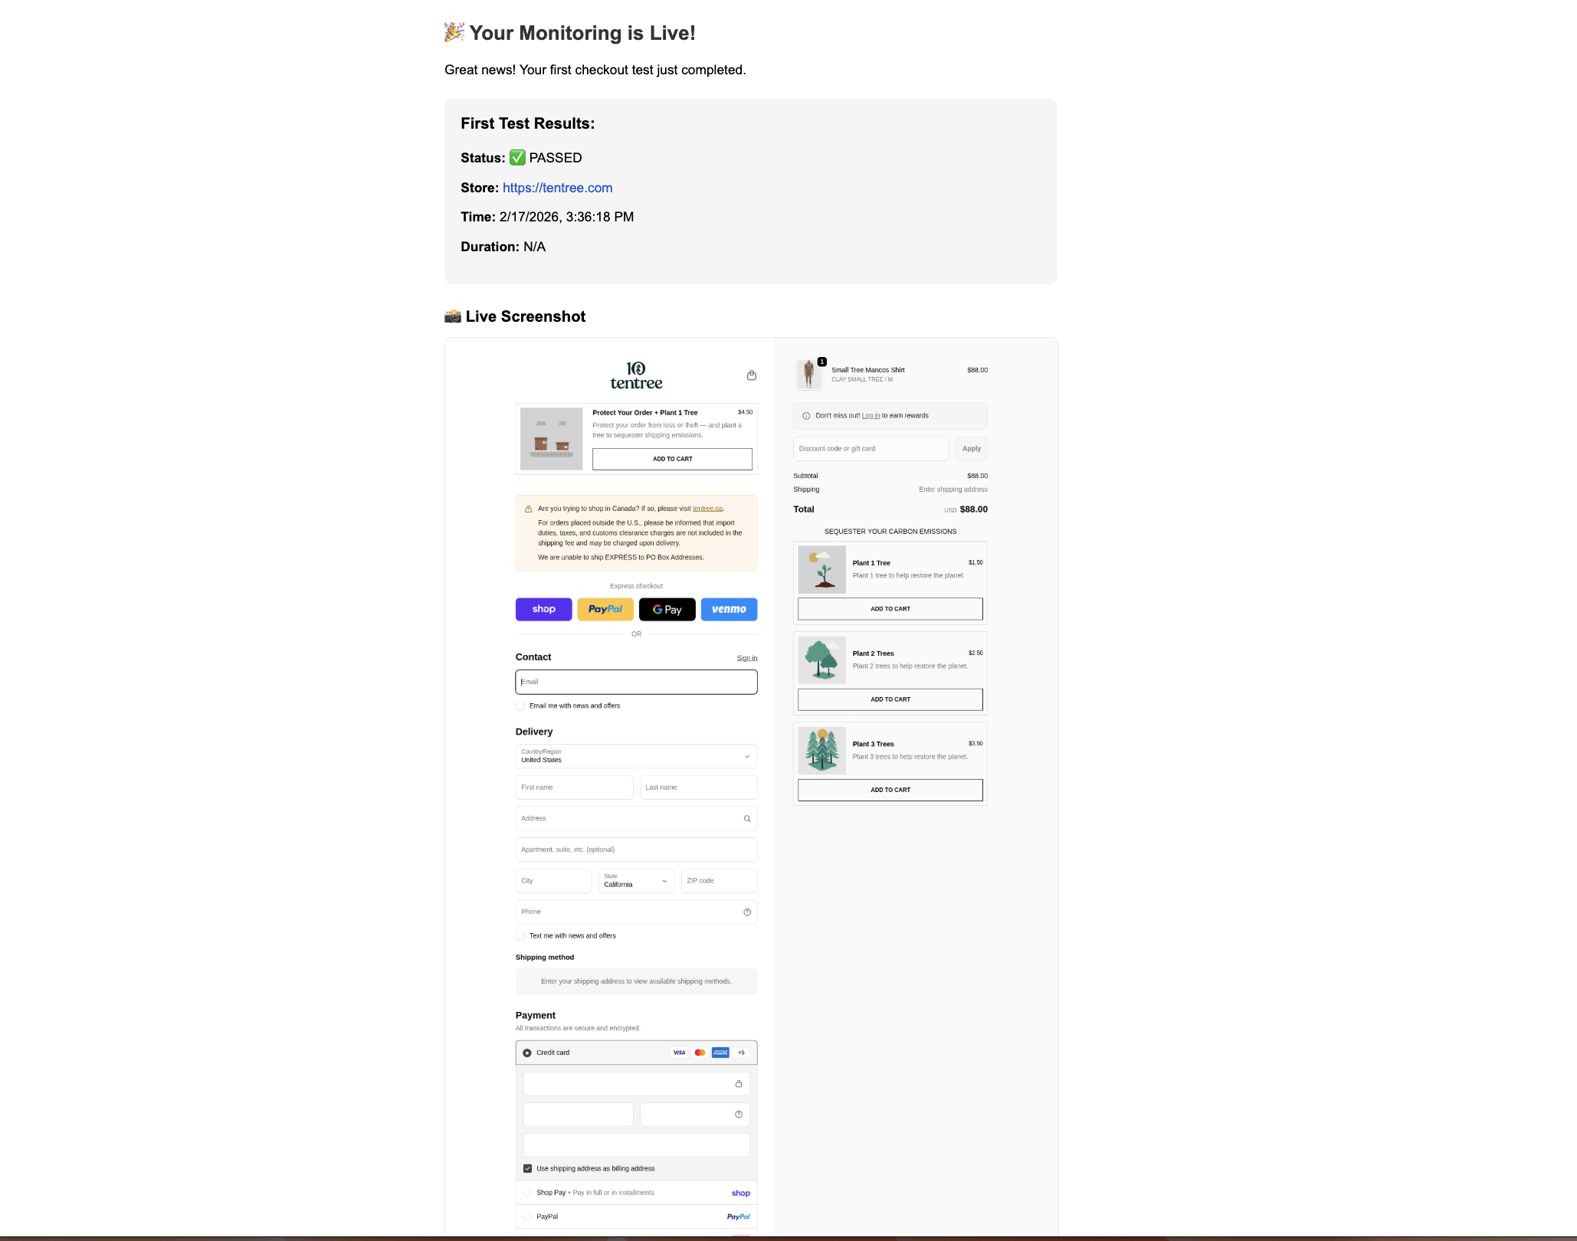This screenshot has width=1577, height=1241.
Task: Open the Country/Region dropdown
Action: pyautogui.click(x=636, y=757)
